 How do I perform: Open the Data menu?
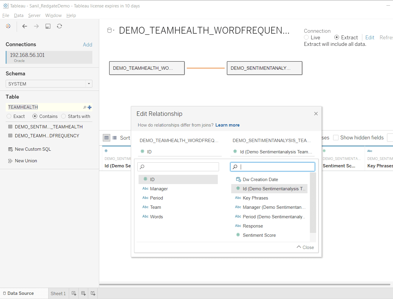[x=19, y=15]
